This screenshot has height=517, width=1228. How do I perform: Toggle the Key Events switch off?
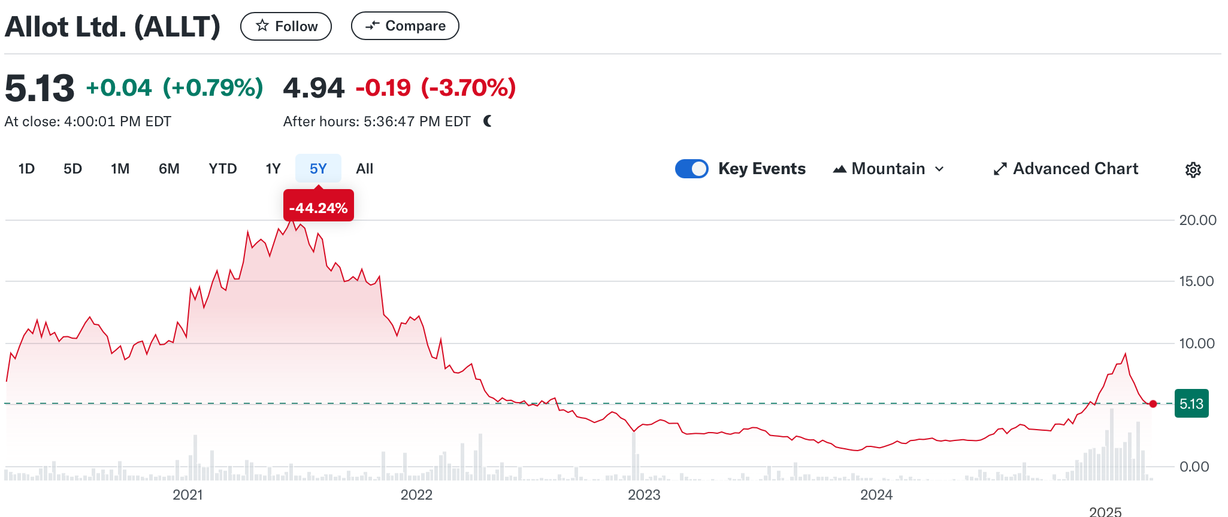click(x=692, y=169)
